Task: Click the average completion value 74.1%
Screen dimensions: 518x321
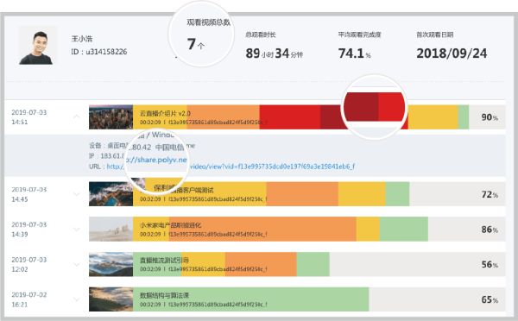Action: click(355, 53)
